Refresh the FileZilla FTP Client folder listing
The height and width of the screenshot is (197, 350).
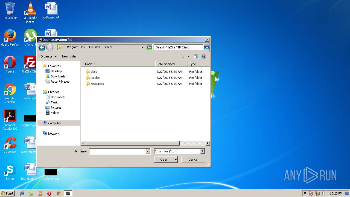[x=149, y=47]
